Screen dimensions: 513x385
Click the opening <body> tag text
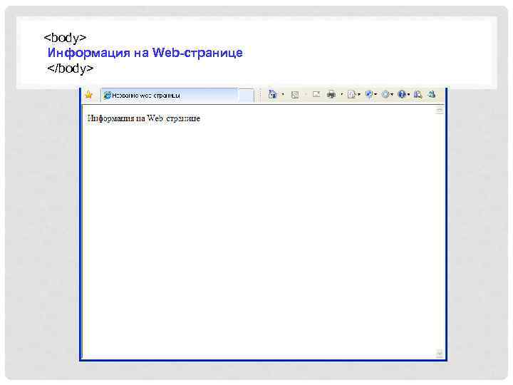[x=65, y=38]
